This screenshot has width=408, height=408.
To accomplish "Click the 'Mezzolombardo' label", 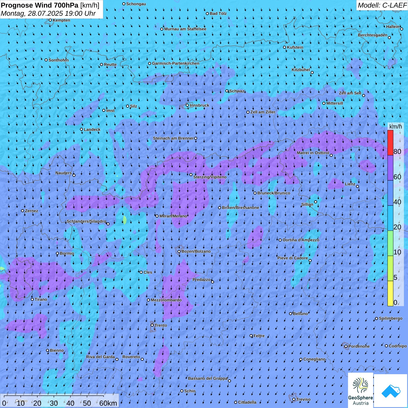I will (166, 300).
